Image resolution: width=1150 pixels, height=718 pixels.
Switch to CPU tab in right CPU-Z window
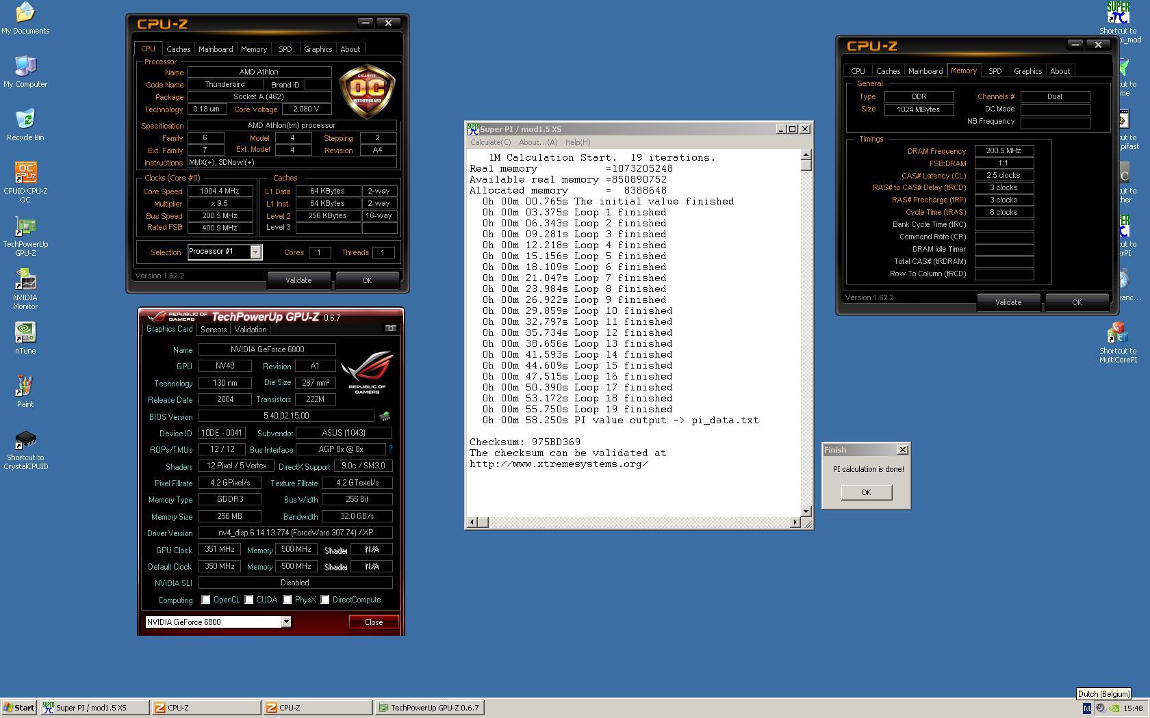click(858, 71)
